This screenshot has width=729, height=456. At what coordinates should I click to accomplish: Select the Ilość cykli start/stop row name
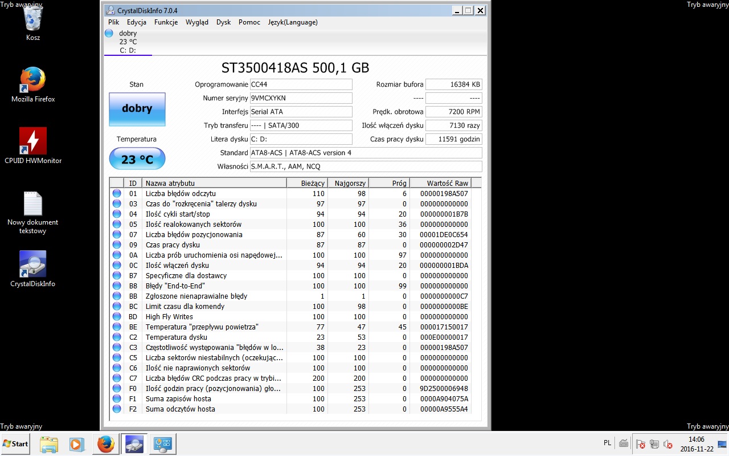click(x=178, y=214)
